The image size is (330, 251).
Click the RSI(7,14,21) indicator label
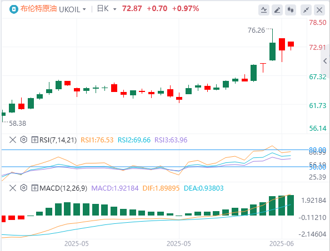click(x=58, y=140)
